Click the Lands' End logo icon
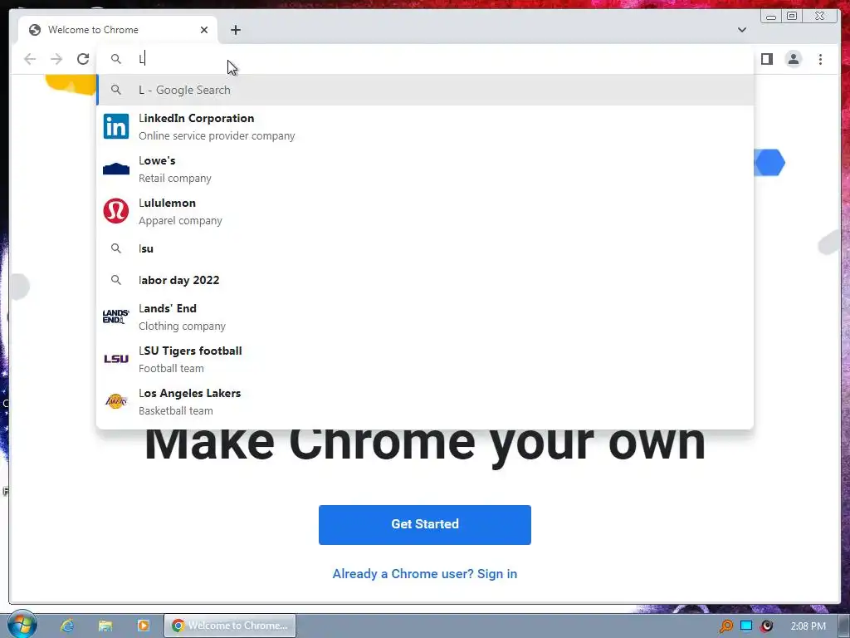This screenshot has height=638, width=850. pos(116,317)
